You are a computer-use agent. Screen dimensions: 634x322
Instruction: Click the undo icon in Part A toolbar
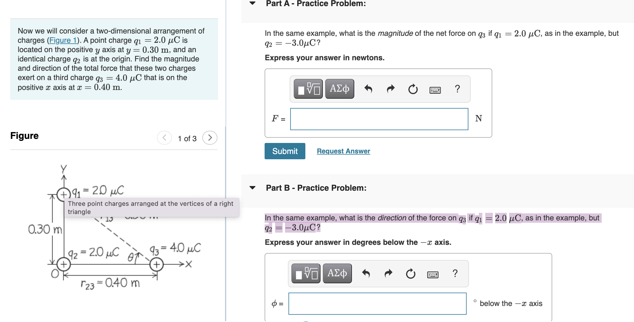(x=369, y=89)
